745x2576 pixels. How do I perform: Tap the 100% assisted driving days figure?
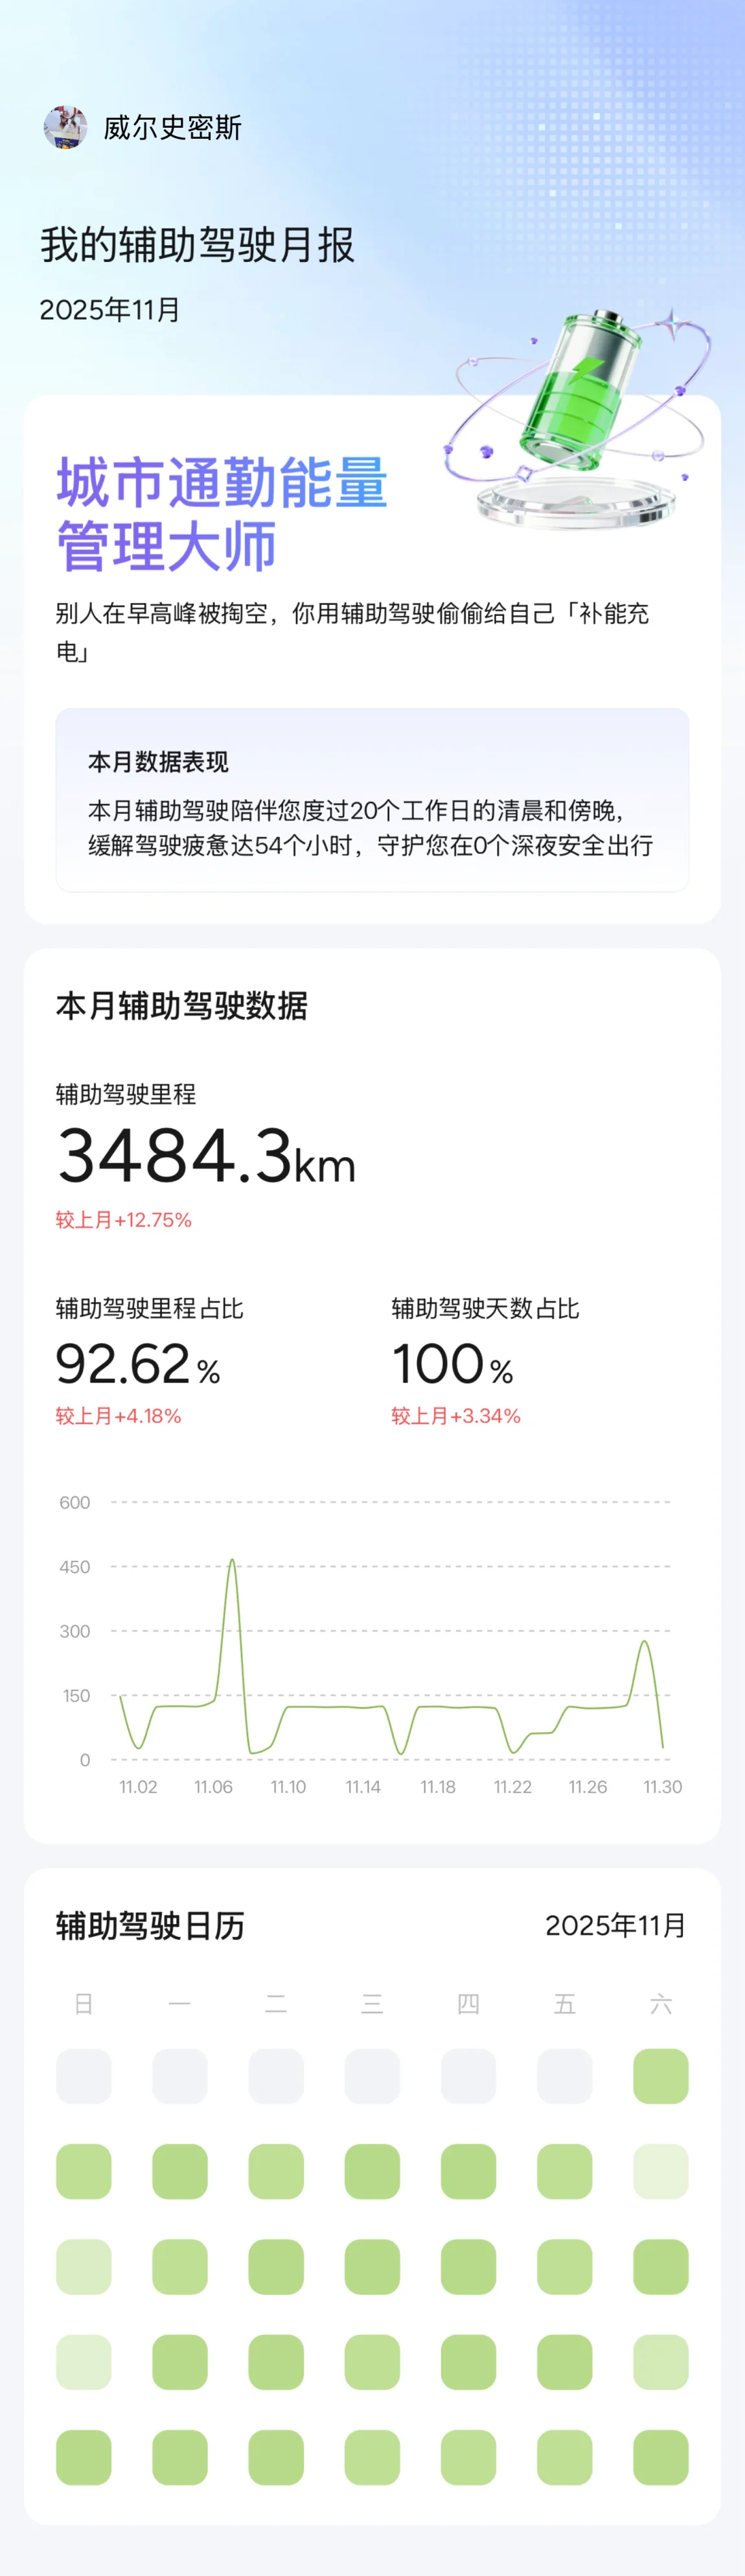coord(452,1365)
